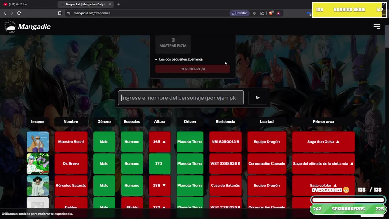Image resolution: width=389 pixels, height=219 pixels.
Task: Click the translate page icon
Action: click(254, 13)
